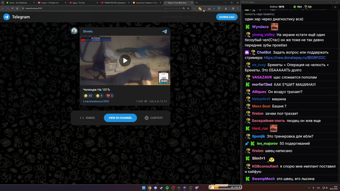Click the browser forward arrow

8,8
